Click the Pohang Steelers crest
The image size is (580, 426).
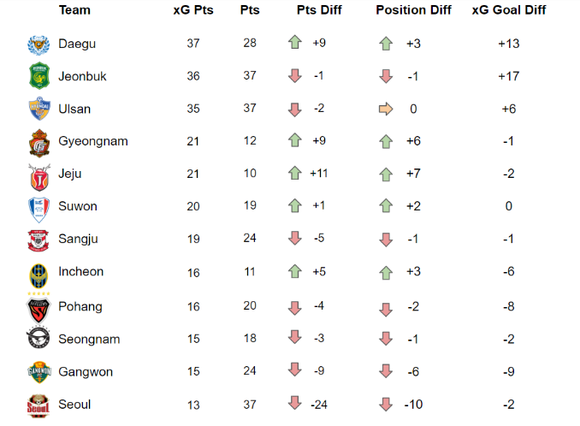pos(38,307)
